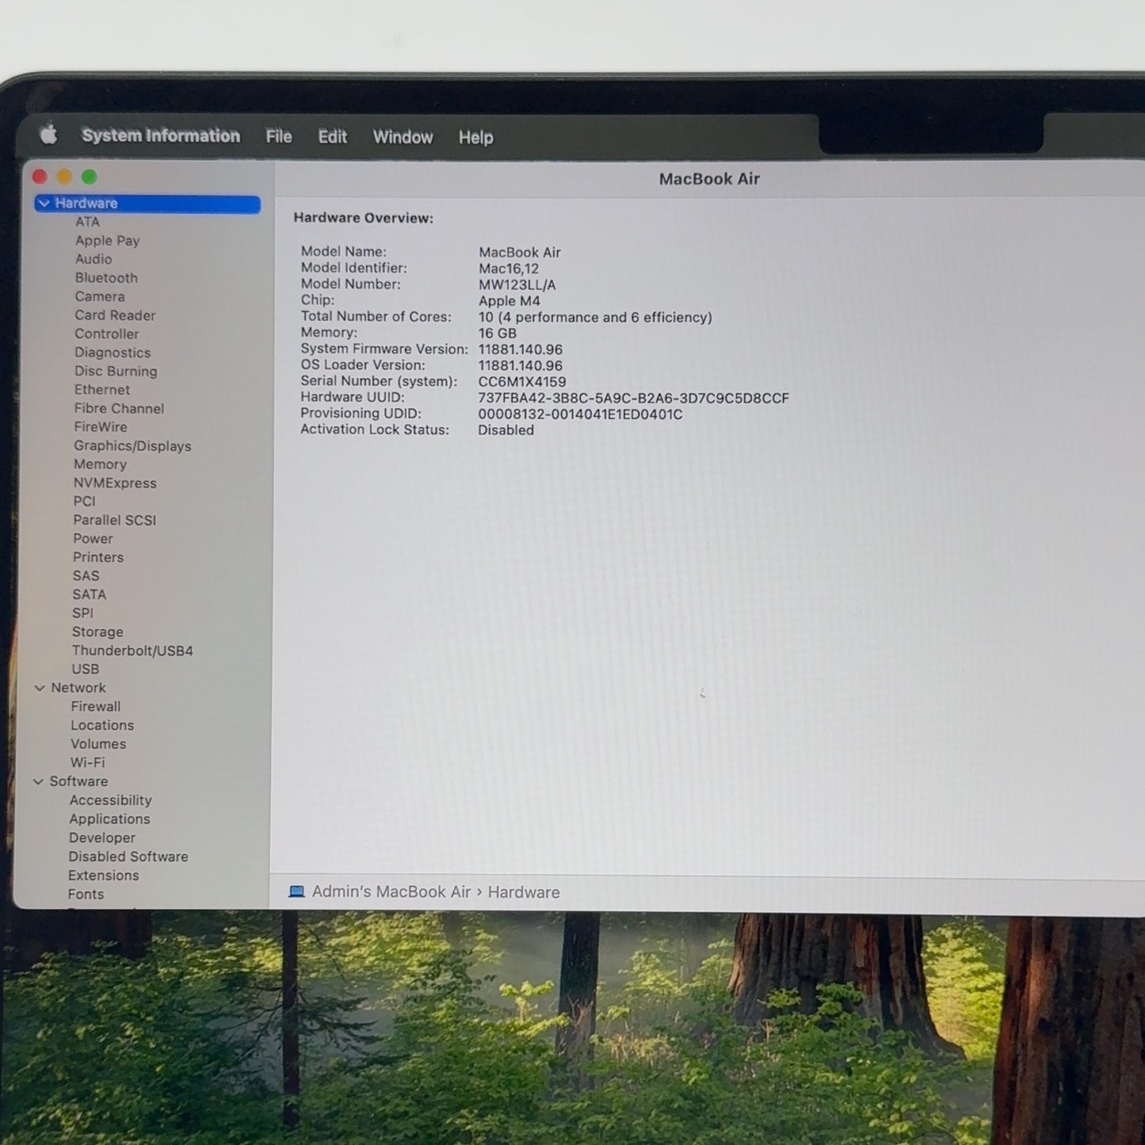
Task: Open the Edit menu
Action: [333, 137]
